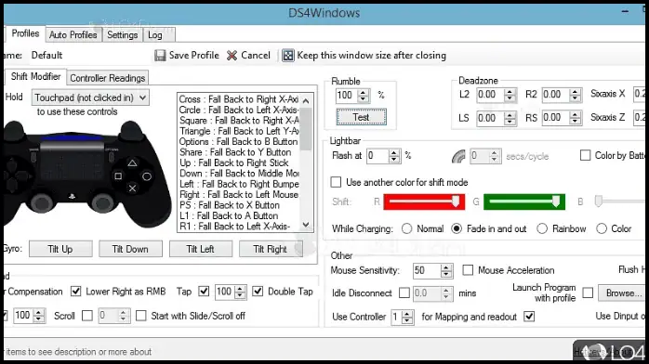Toggle Idle Disconnect checkbox

(x=404, y=292)
